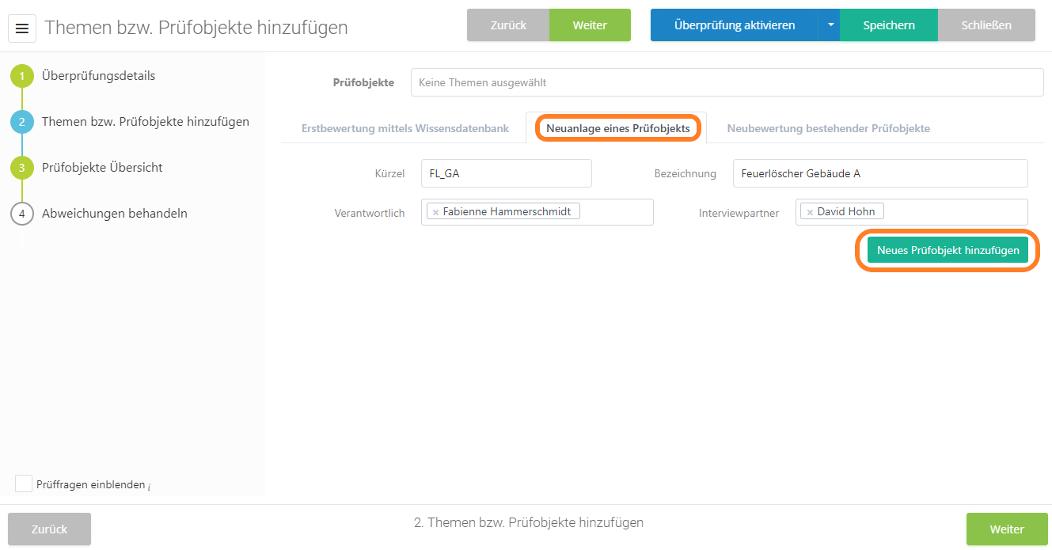Remove David Hohn tag with x
This screenshot has height=550, width=1052.
tap(810, 212)
